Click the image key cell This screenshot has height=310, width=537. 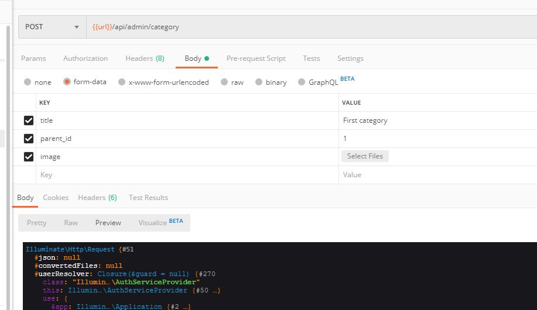coord(187,157)
